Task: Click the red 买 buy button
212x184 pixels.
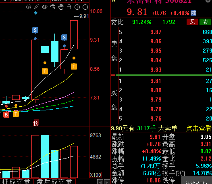Action: point(192,22)
